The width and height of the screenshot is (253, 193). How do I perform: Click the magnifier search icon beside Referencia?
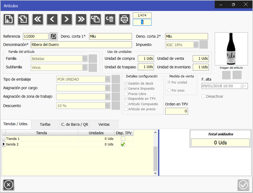pyautogui.click(x=54, y=36)
